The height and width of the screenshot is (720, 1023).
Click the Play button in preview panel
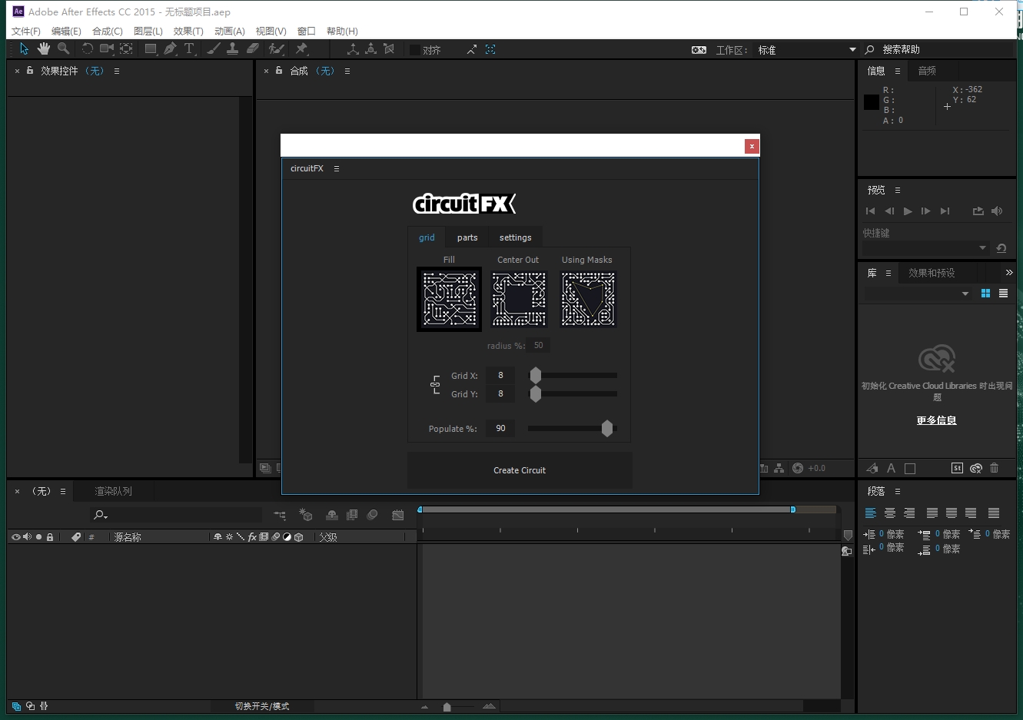click(x=908, y=211)
